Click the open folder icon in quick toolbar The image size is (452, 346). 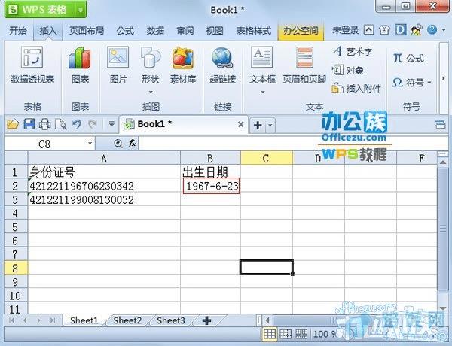(13, 124)
